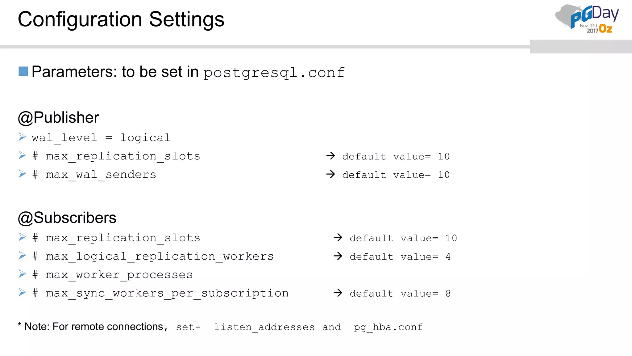
Task: Click the right arrow before default value 4
Action: pyautogui.click(x=338, y=256)
